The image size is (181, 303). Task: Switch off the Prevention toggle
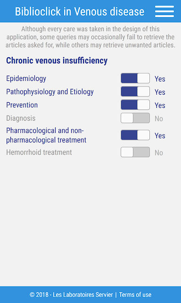tap(135, 105)
